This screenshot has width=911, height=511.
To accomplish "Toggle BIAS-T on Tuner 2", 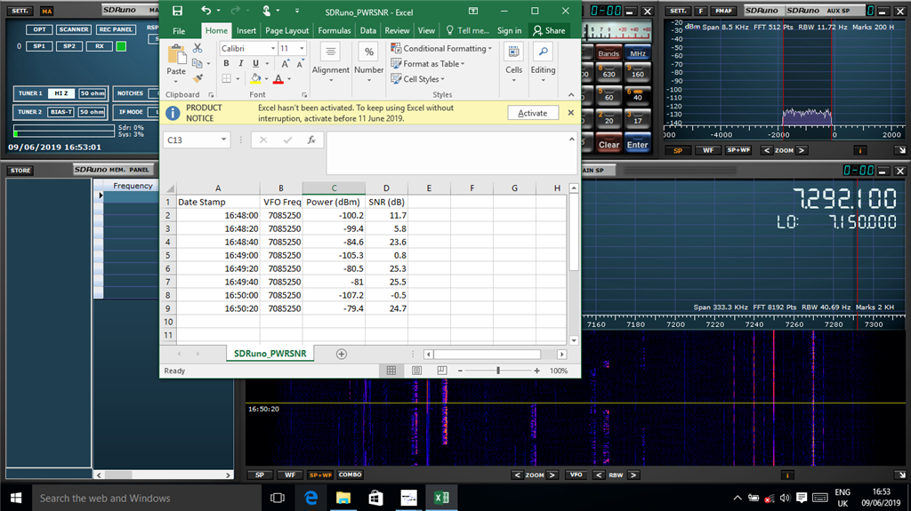I will tap(61, 112).
